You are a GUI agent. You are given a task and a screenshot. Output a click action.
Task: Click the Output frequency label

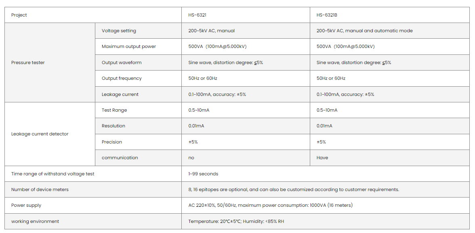pos(122,78)
